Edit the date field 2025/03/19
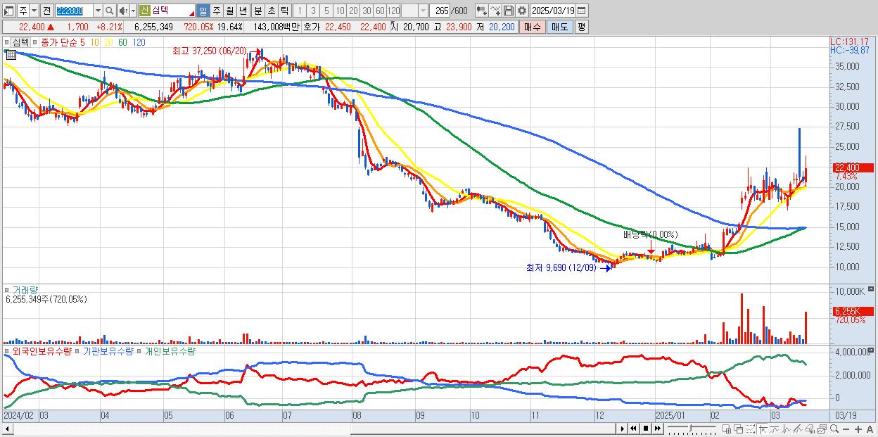Image resolution: width=878 pixels, height=437 pixels. click(x=553, y=11)
